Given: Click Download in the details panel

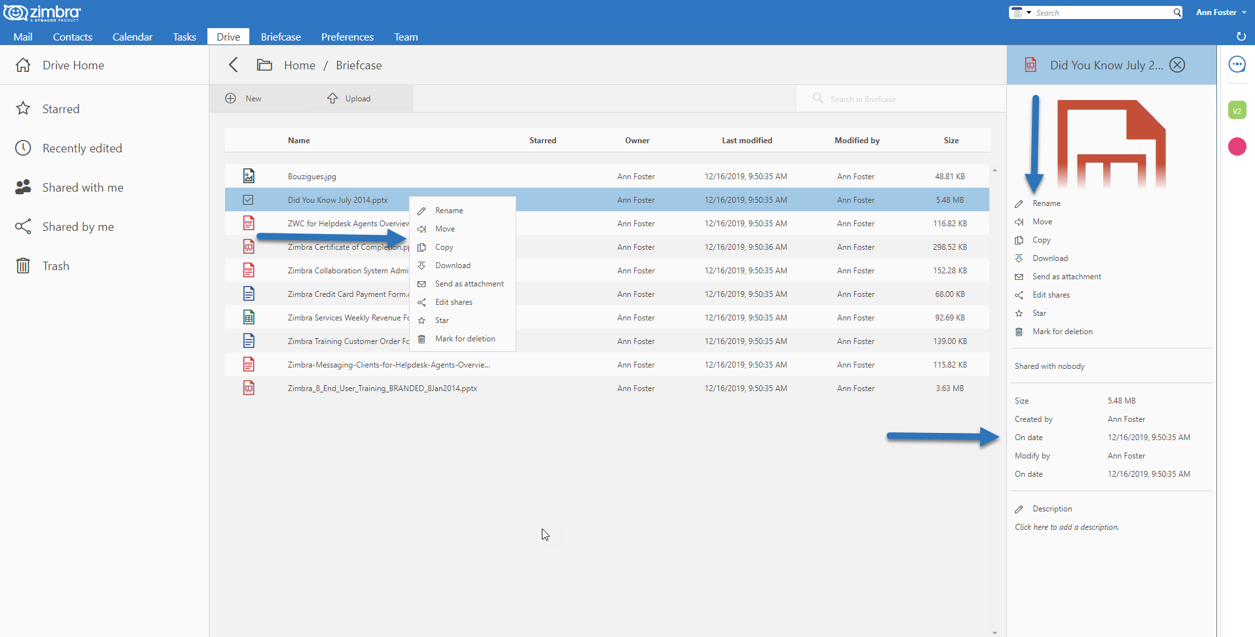Looking at the screenshot, I should click(x=1050, y=258).
